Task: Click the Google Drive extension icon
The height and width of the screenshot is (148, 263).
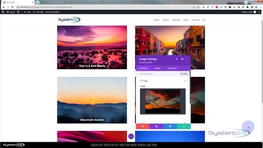Action: point(204,7)
